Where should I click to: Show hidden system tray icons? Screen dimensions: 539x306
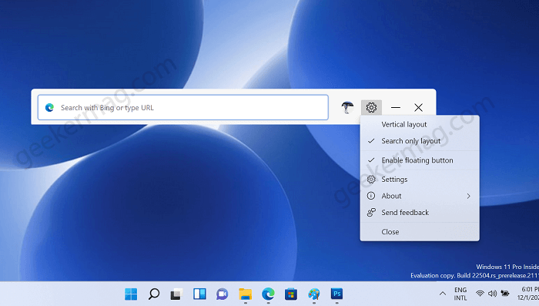(443, 294)
